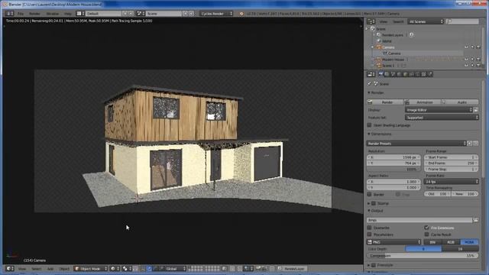The width and height of the screenshot is (489, 275).
Task: Enable the Stamp panel checkbox
Action: pos(374,203)
